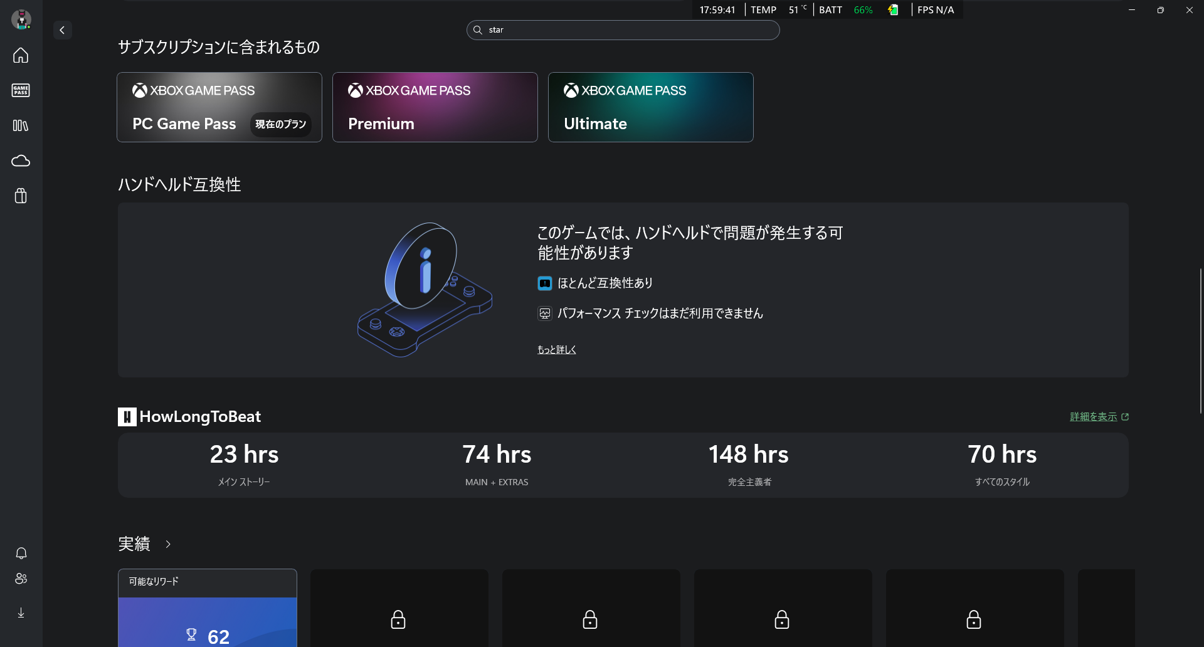Click the vertical page scrollbar
This screenshot has height=647, width=1204.
pos(1201,341)
